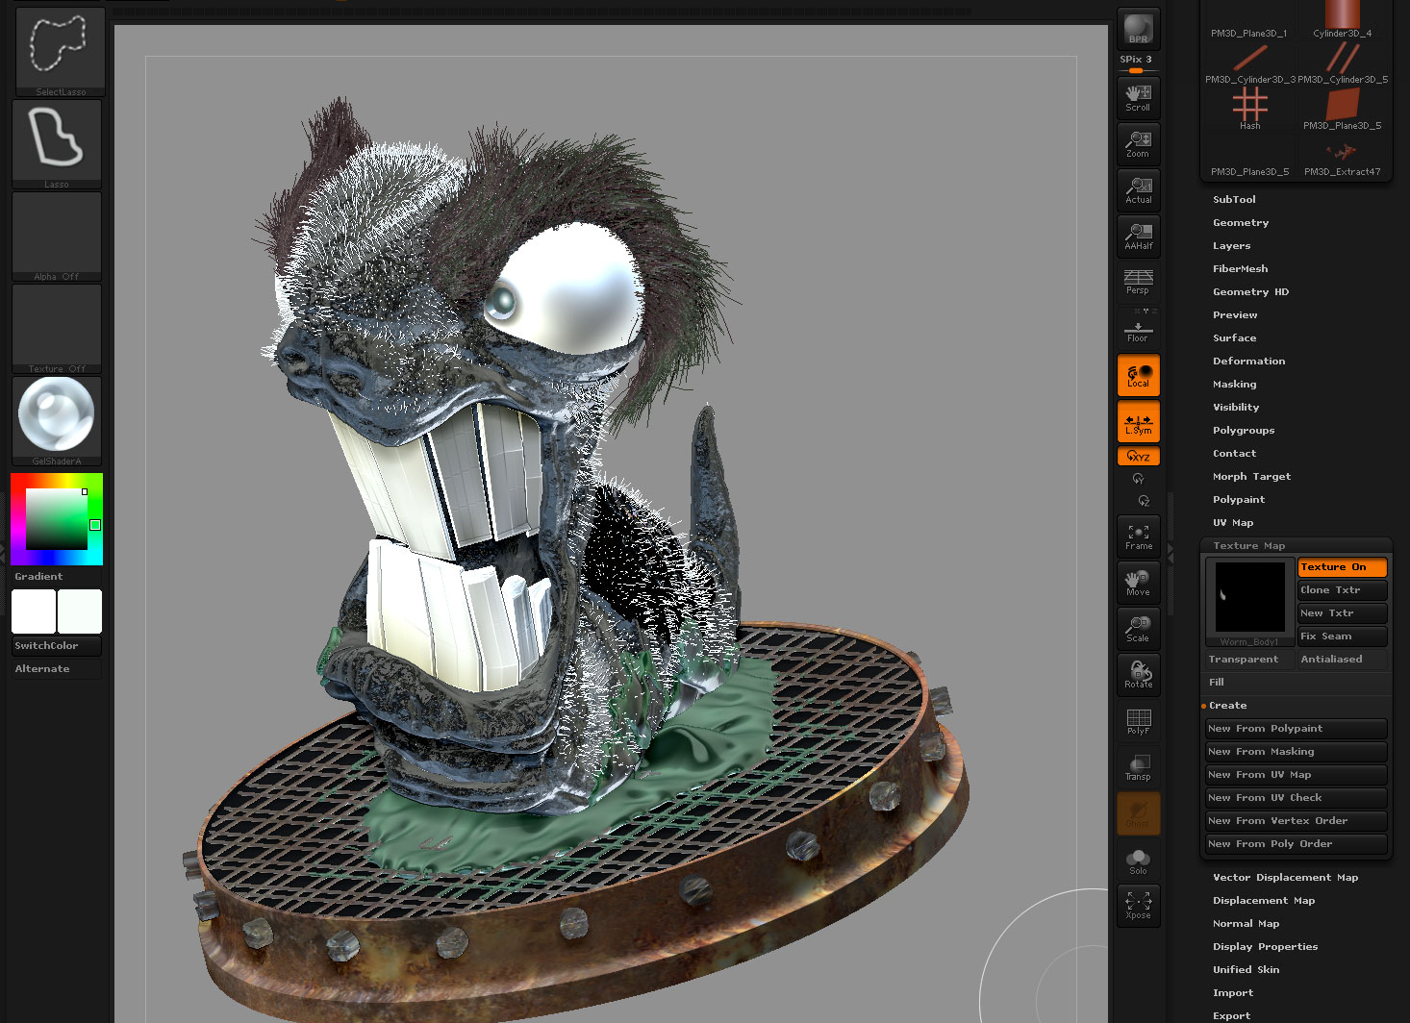
Task: Activate the Lasso selection tool
Action: [x=56, y=139]
